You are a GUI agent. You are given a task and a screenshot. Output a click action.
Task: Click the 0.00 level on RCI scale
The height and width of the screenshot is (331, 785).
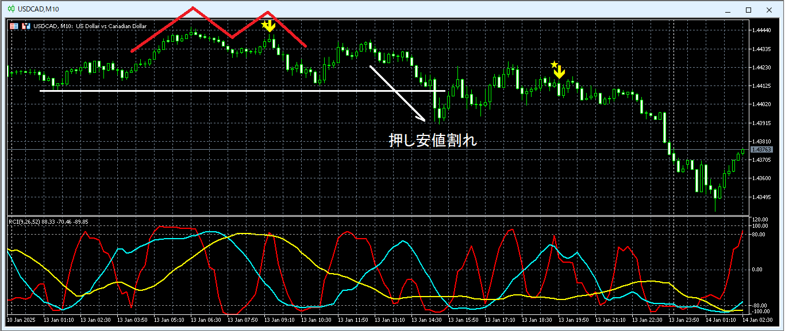pos(757,270)
